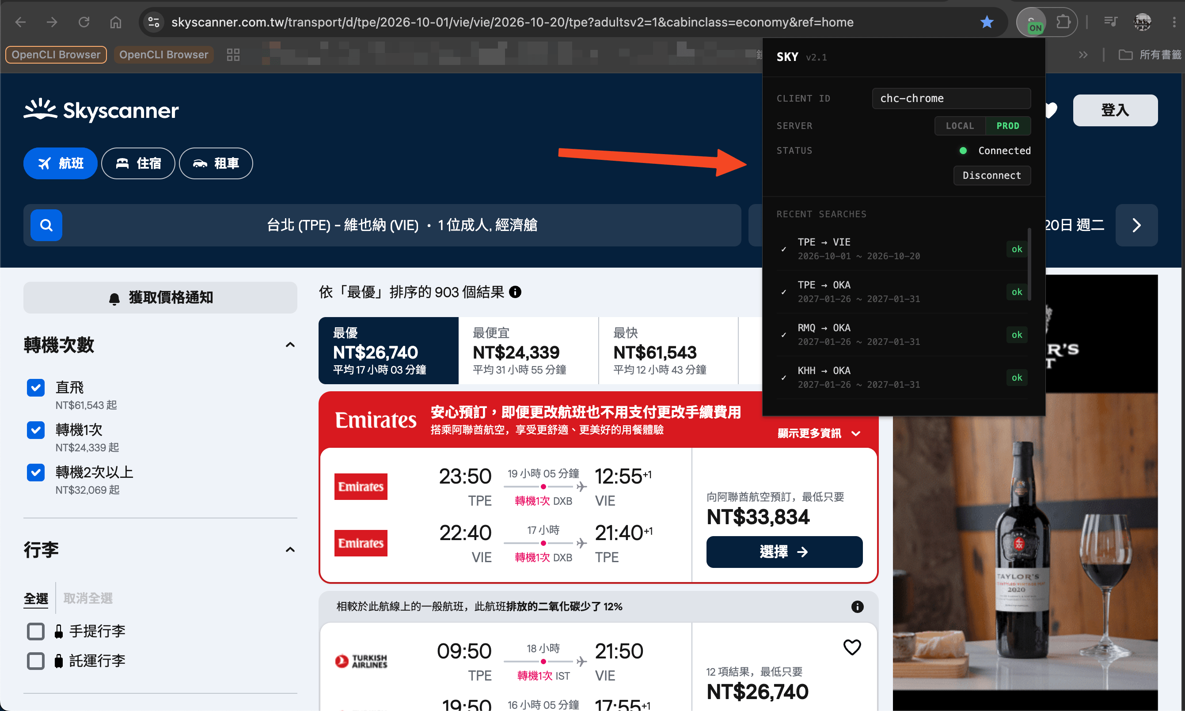Expand 顯示更多資訊 on Emirates banner

click(x=819, y=433)
